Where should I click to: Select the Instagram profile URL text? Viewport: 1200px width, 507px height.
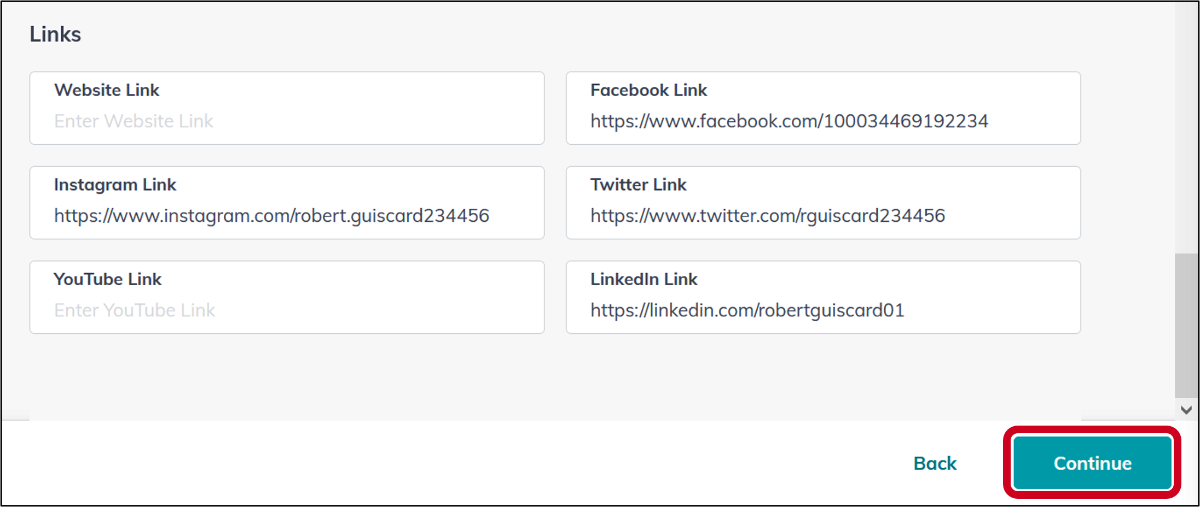tap(271, 215)
